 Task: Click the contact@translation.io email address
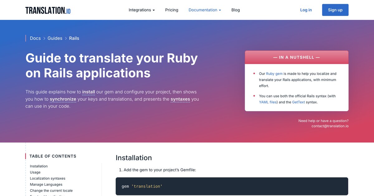click(330, 126)
